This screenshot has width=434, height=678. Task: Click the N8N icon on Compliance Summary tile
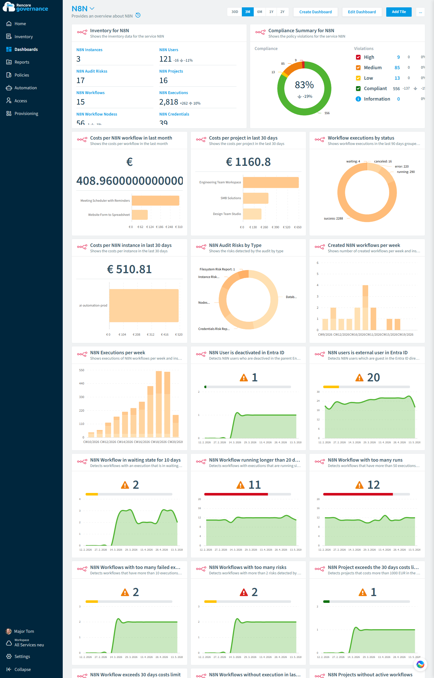click(x=260, y=32)
